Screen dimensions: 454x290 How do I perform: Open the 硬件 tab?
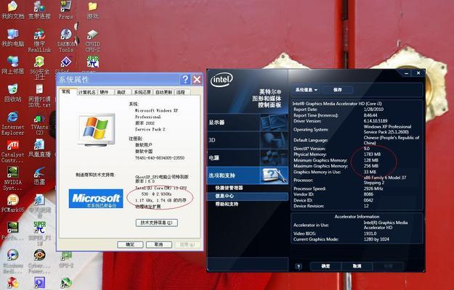click(x=104, y=92)
